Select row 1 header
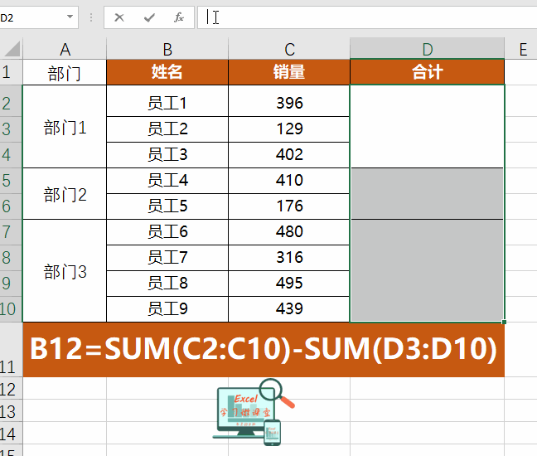537x456 pixels. (x=10, y=72)
